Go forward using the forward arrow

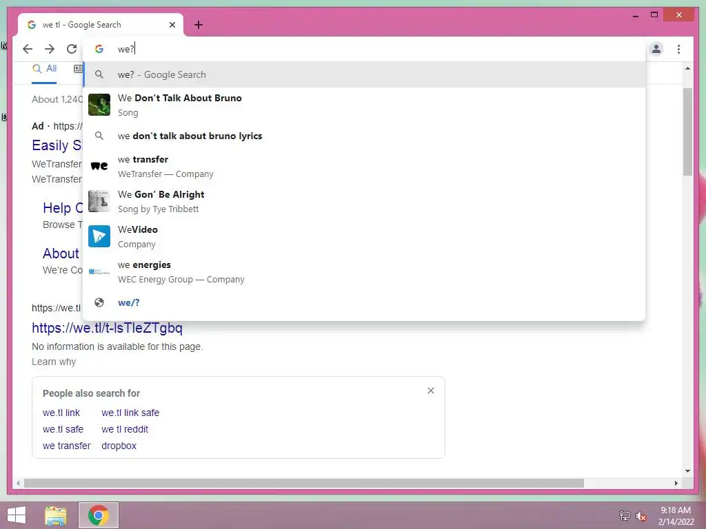click(50, 49)
